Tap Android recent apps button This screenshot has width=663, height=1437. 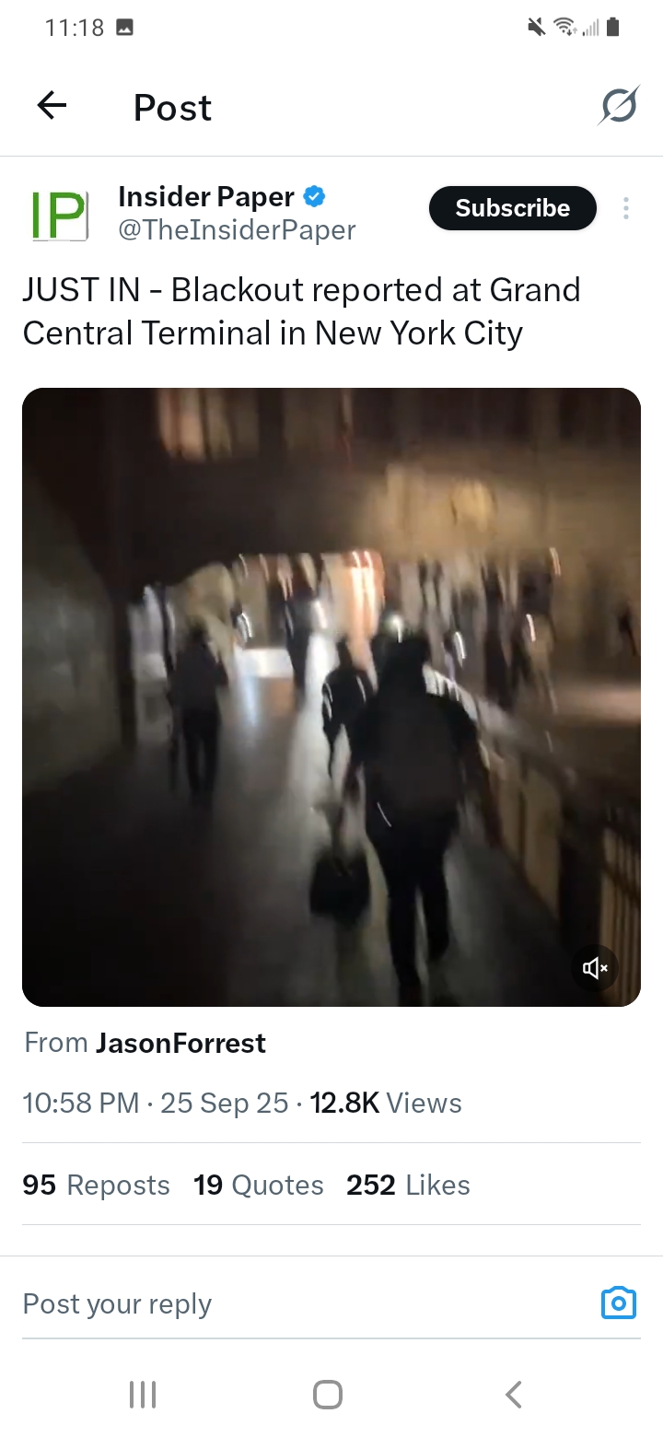point(143,1394)
